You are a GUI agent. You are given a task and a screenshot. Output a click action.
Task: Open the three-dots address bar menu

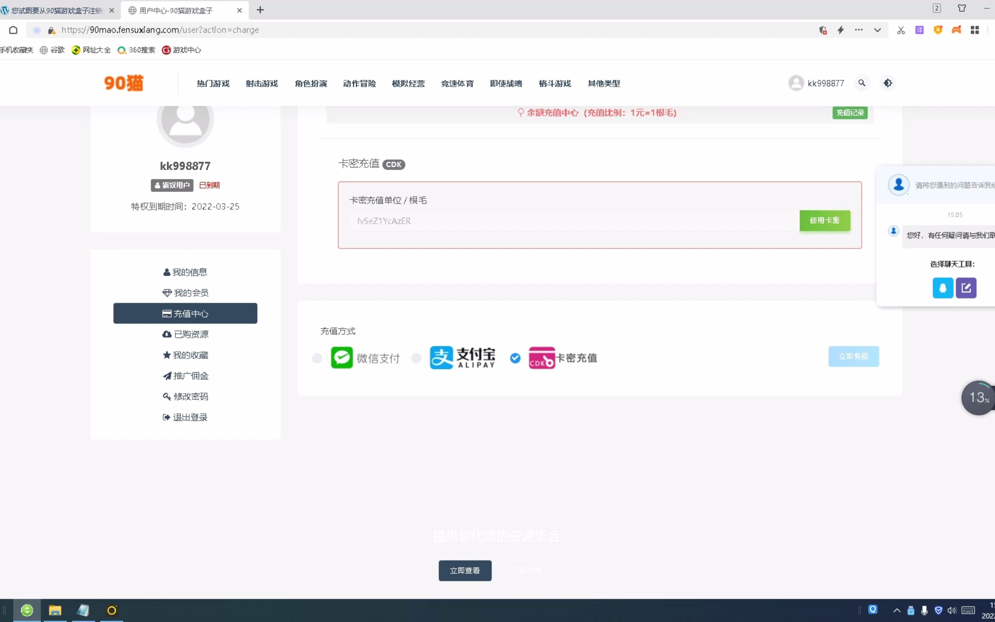click(x=859, y=30)
